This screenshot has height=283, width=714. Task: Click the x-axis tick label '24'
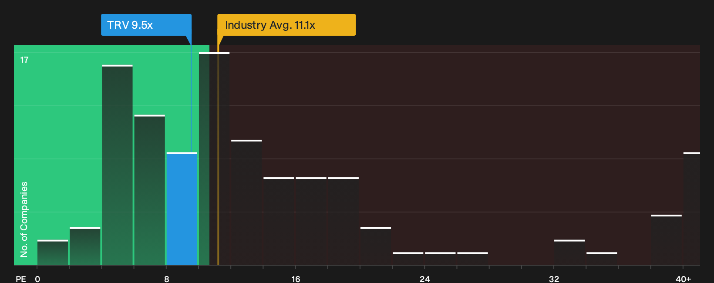[425, 279]
